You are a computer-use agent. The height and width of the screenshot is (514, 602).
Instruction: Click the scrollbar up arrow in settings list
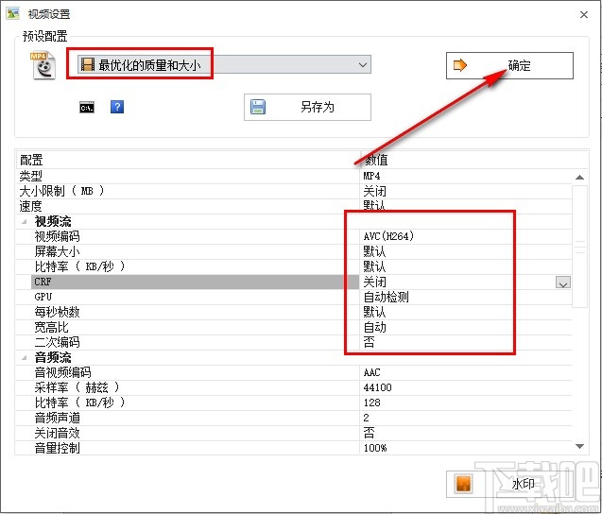579,177
